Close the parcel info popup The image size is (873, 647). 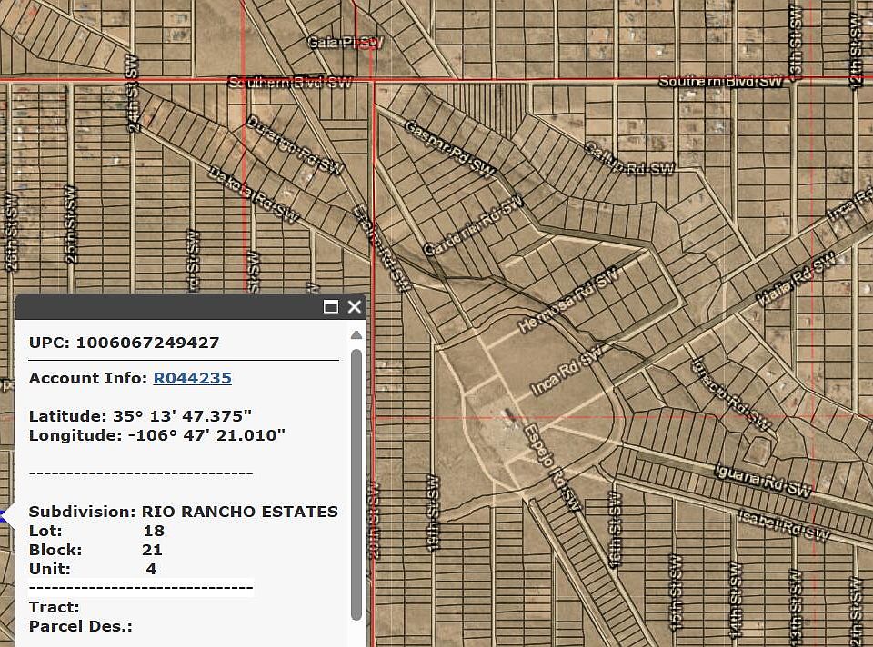[x=355, y=307]
